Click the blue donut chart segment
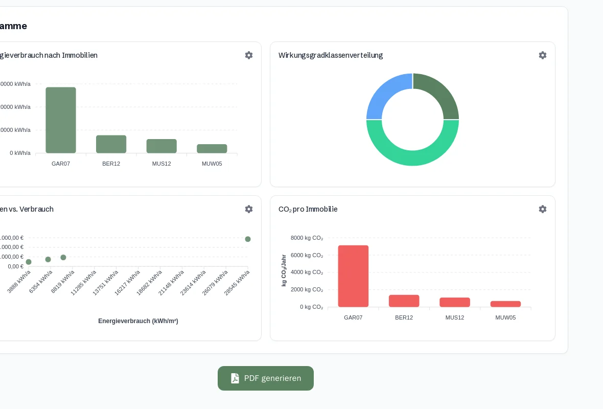The height and width of the screenshot is (409, 603). [385, 93]
